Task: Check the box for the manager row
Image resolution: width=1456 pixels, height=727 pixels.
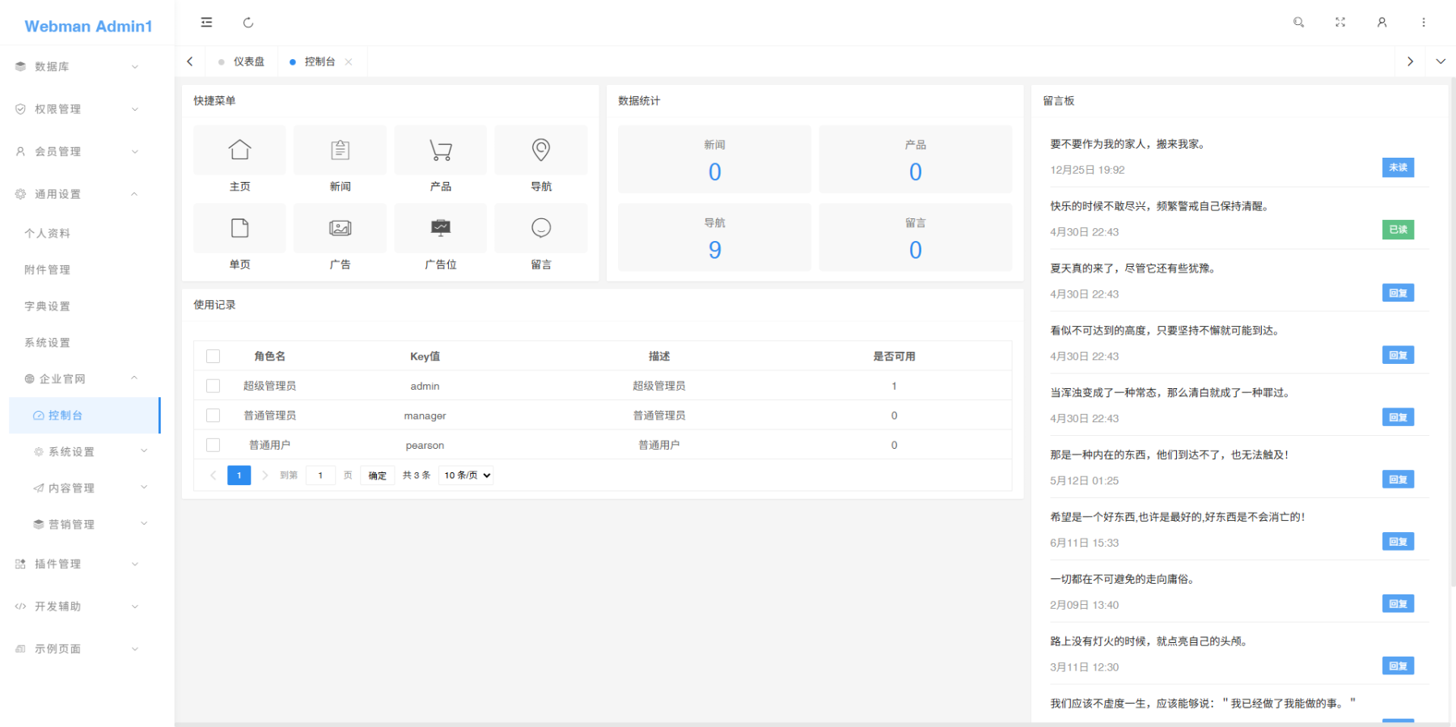Action: coord(214,416)
